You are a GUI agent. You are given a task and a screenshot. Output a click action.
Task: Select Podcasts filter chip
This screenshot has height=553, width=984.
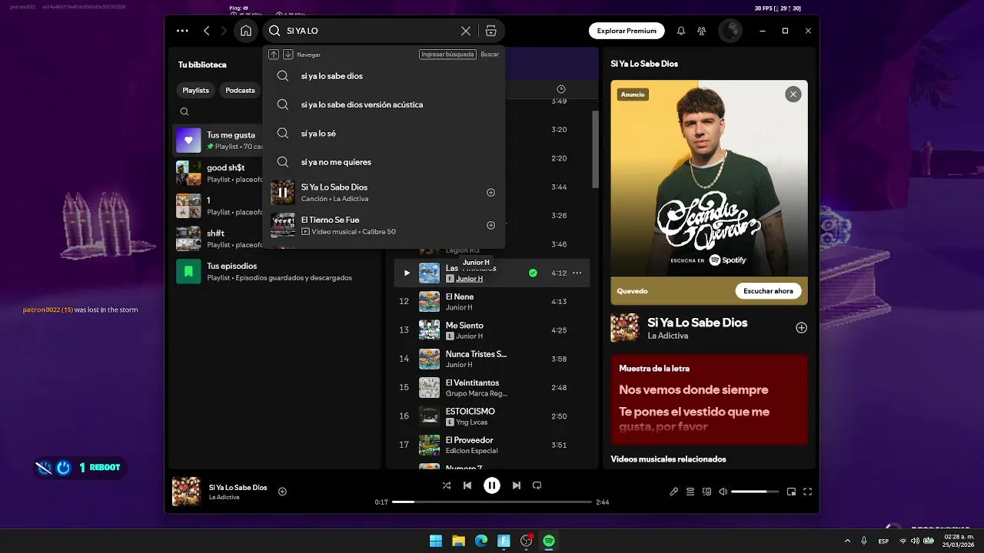click(240, 90)
